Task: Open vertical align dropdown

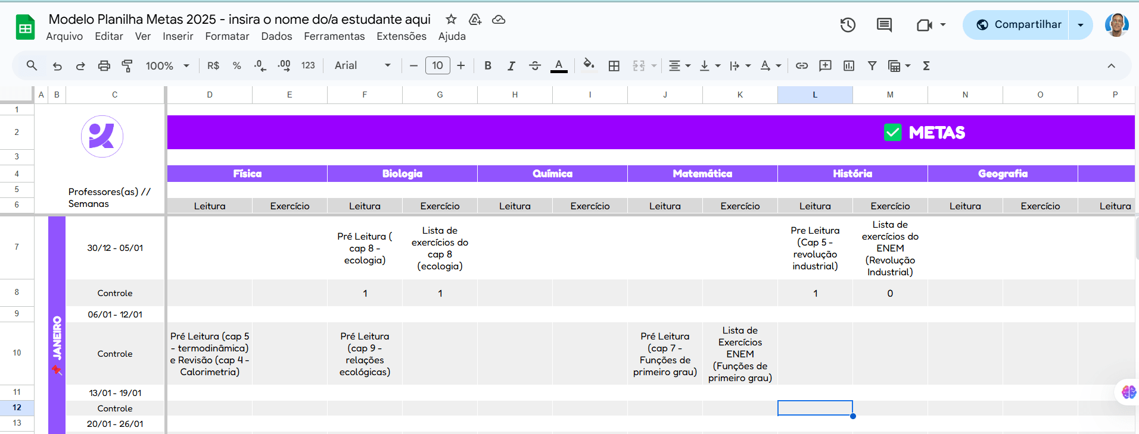Action: [x=709, y=65]
